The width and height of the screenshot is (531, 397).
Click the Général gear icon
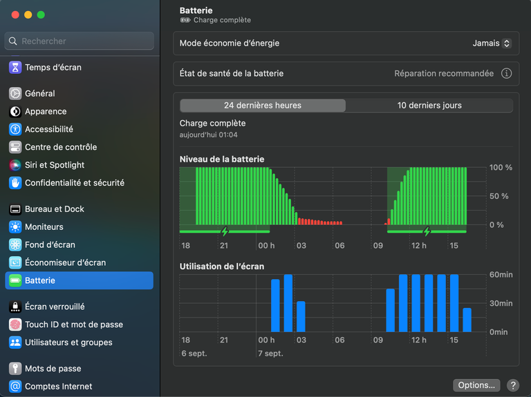tap(15, 93)
